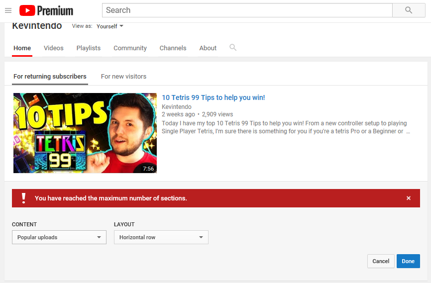Click the exclamation mark warning icon
431x283 pixels.
tap(23, 198)
